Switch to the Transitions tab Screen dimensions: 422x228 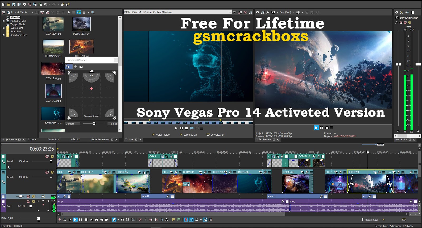tap(54, 139)
